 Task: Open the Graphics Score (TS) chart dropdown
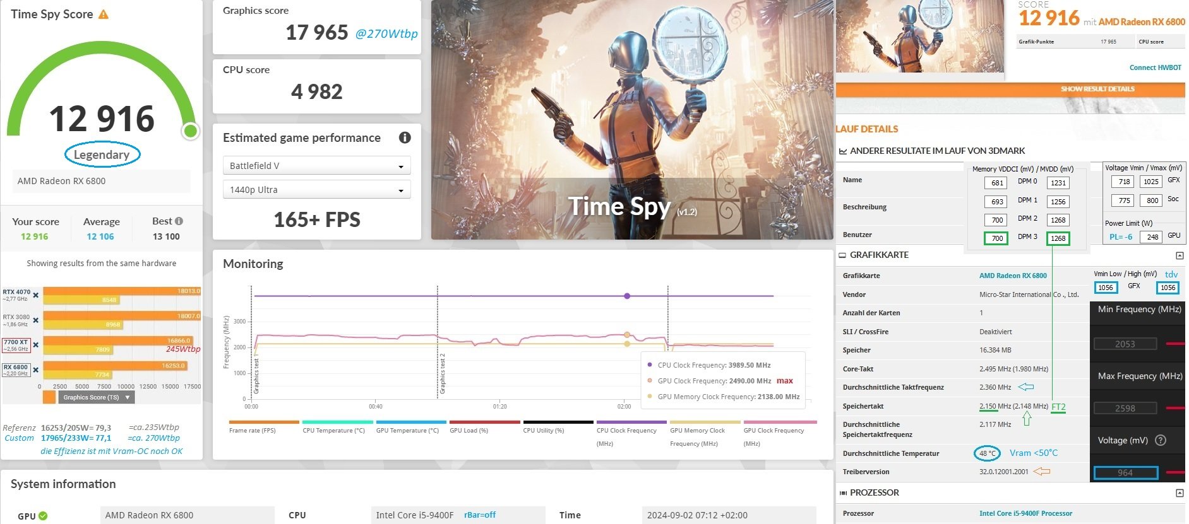click(x=97, y=397)
